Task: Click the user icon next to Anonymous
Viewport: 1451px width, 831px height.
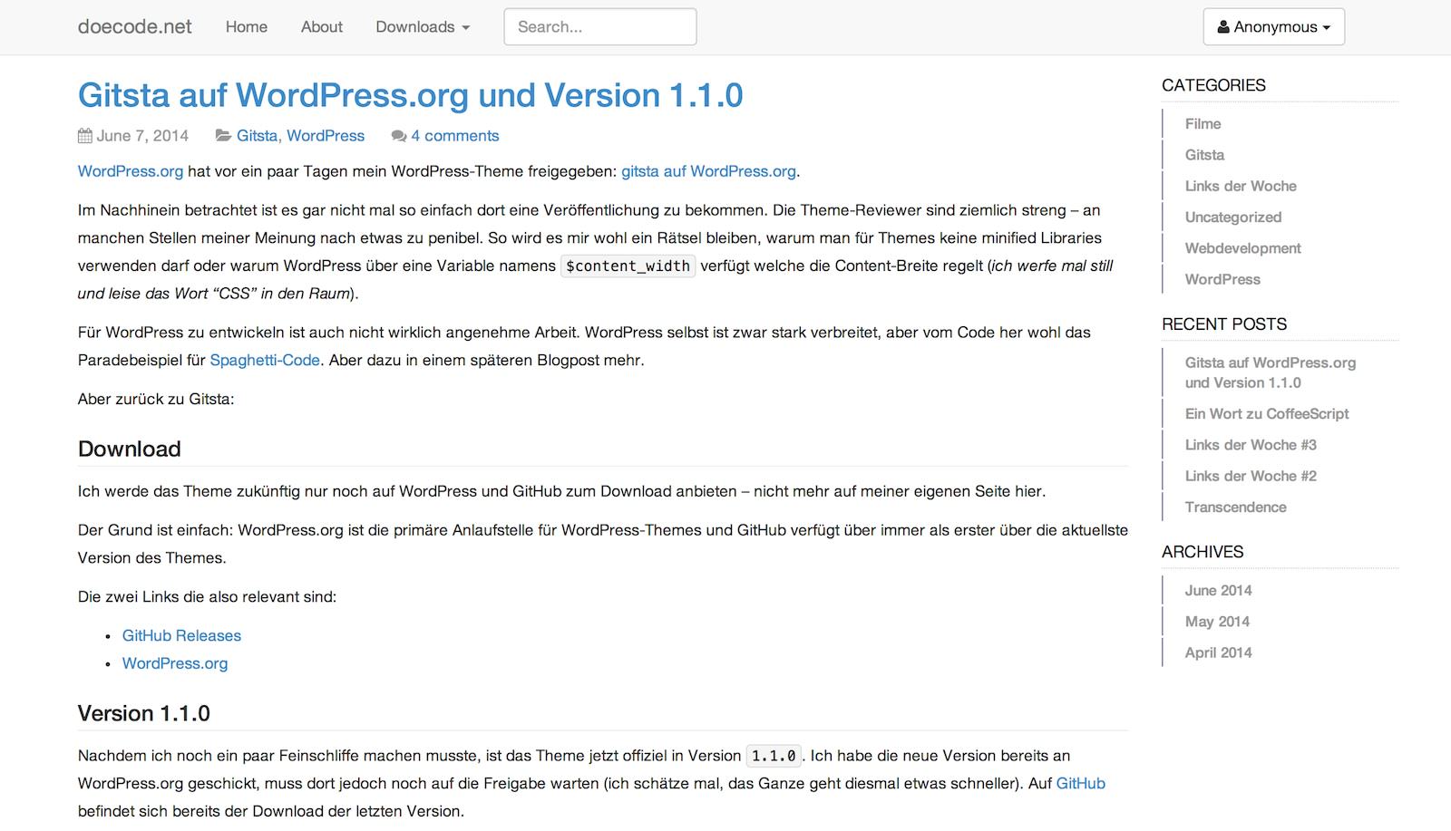Action: pos(1223,27)
